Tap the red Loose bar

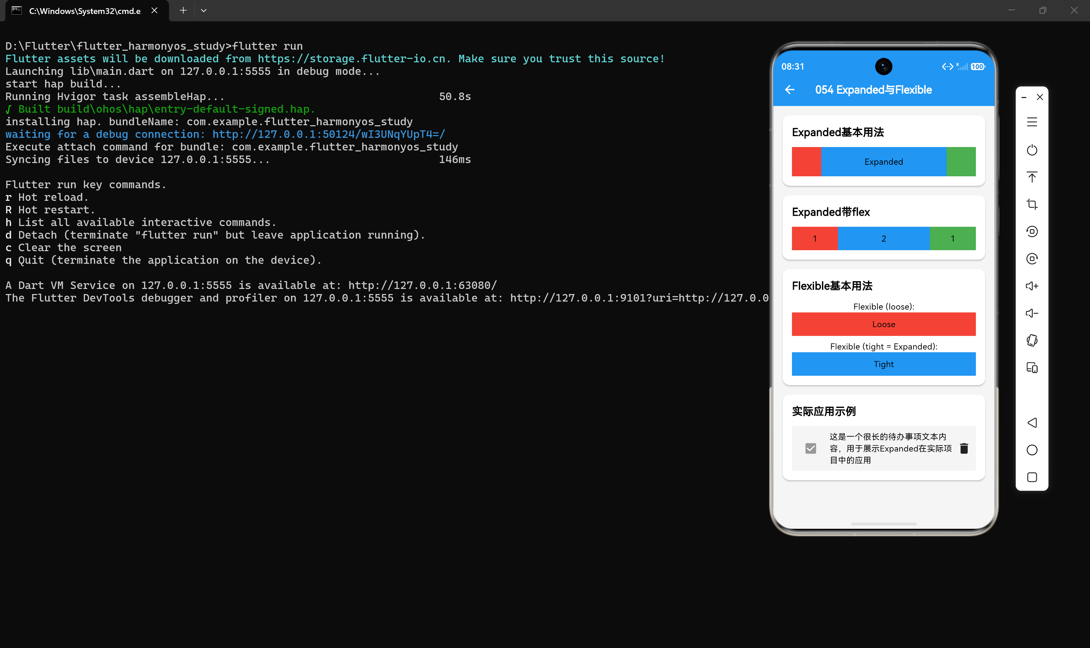click(884, 324)
